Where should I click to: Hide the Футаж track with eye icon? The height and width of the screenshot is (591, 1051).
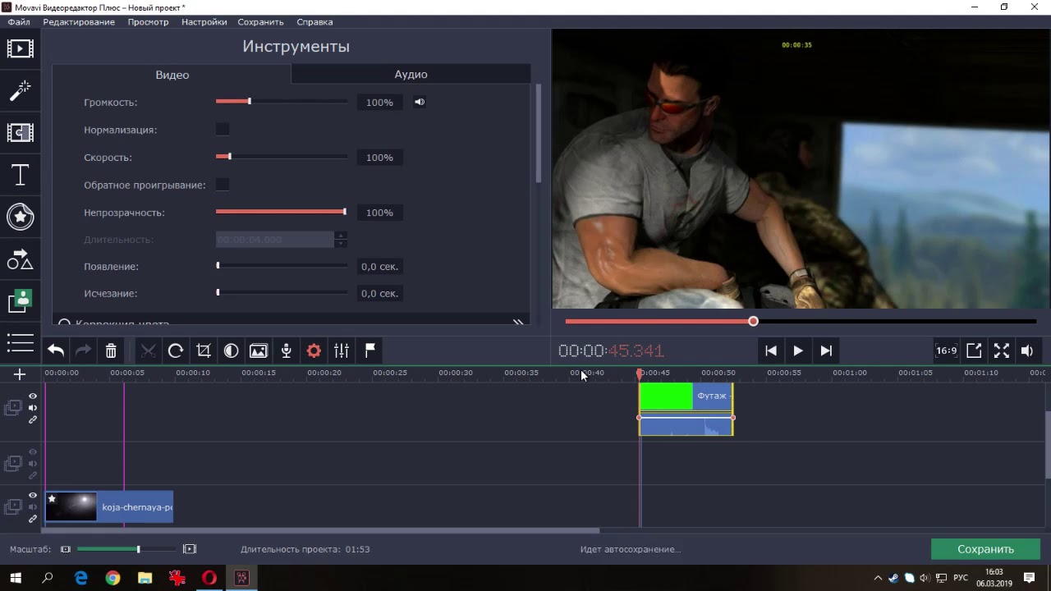(x=33, y=396)
